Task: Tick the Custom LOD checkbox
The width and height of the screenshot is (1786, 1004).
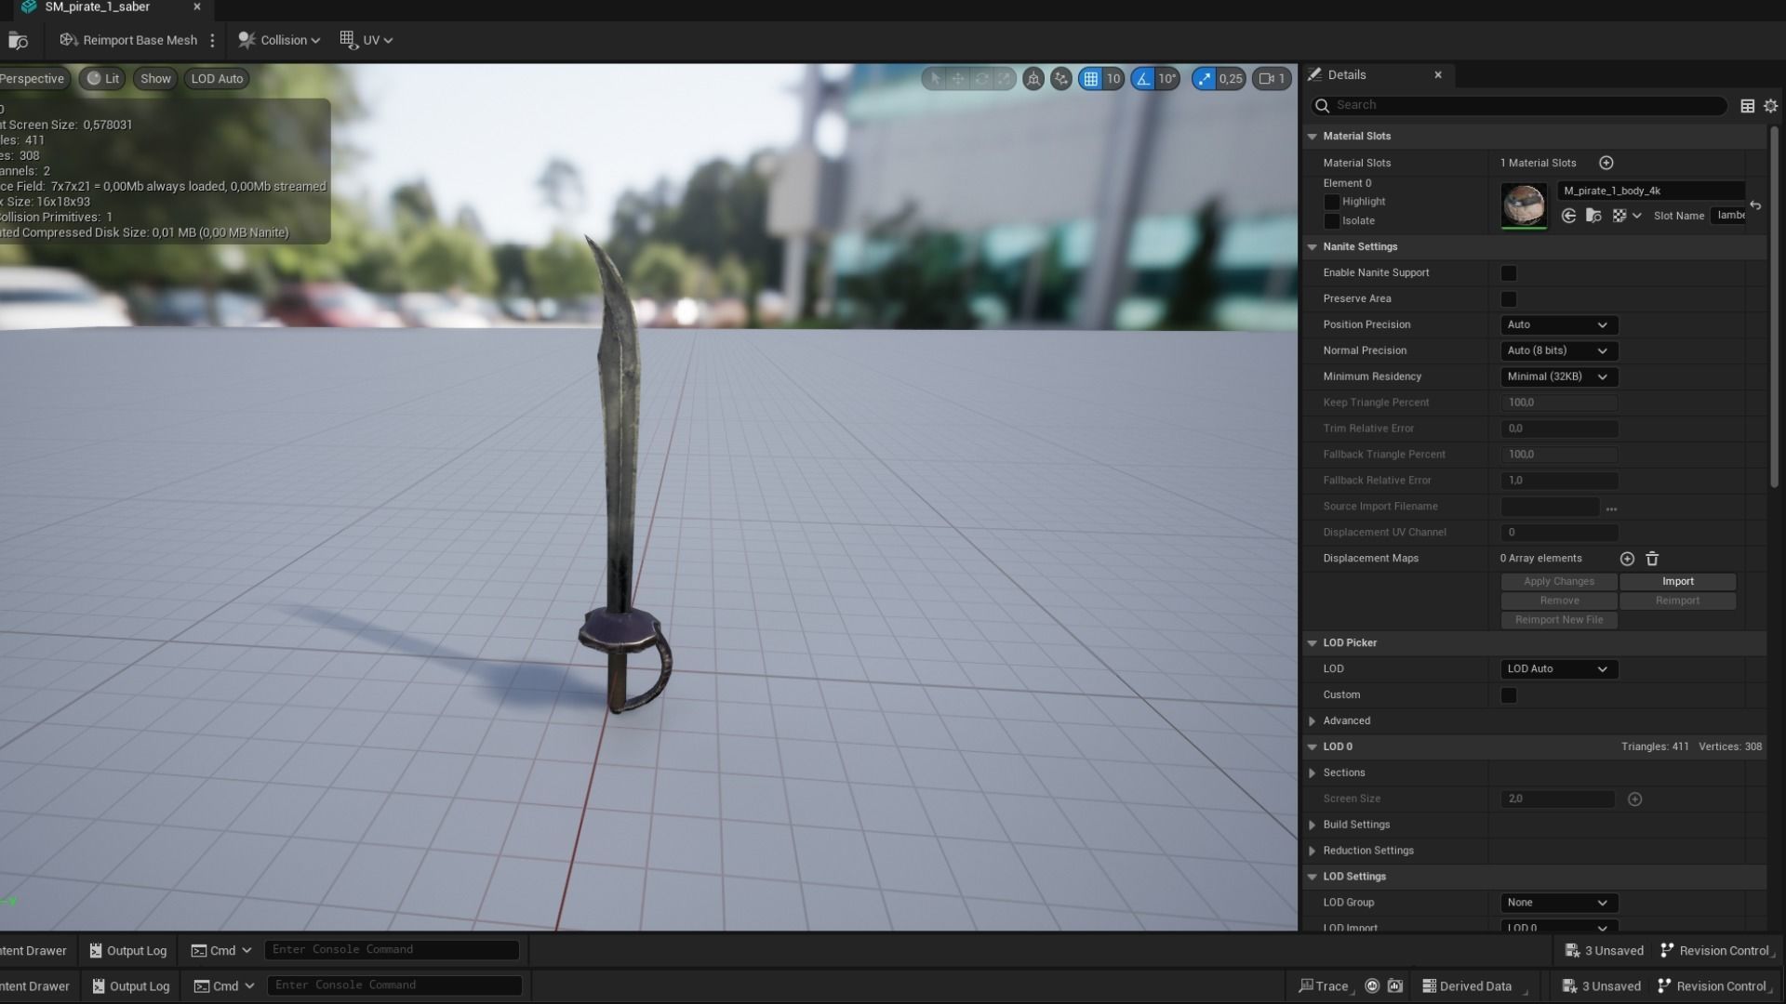Action: click(x=1509, y=695)
